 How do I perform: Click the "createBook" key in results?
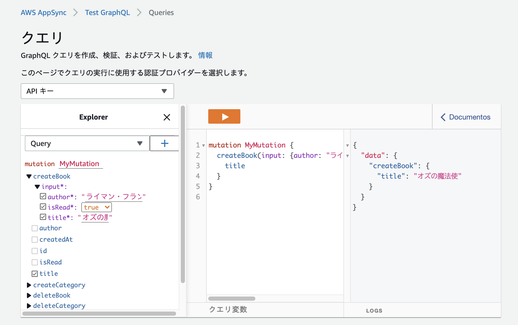[x=393, y=166]
